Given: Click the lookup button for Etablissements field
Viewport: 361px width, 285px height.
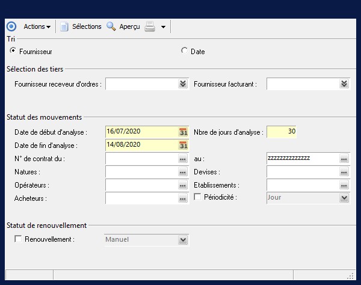Looking at the screenshot, I should click(x=344, y=185).
